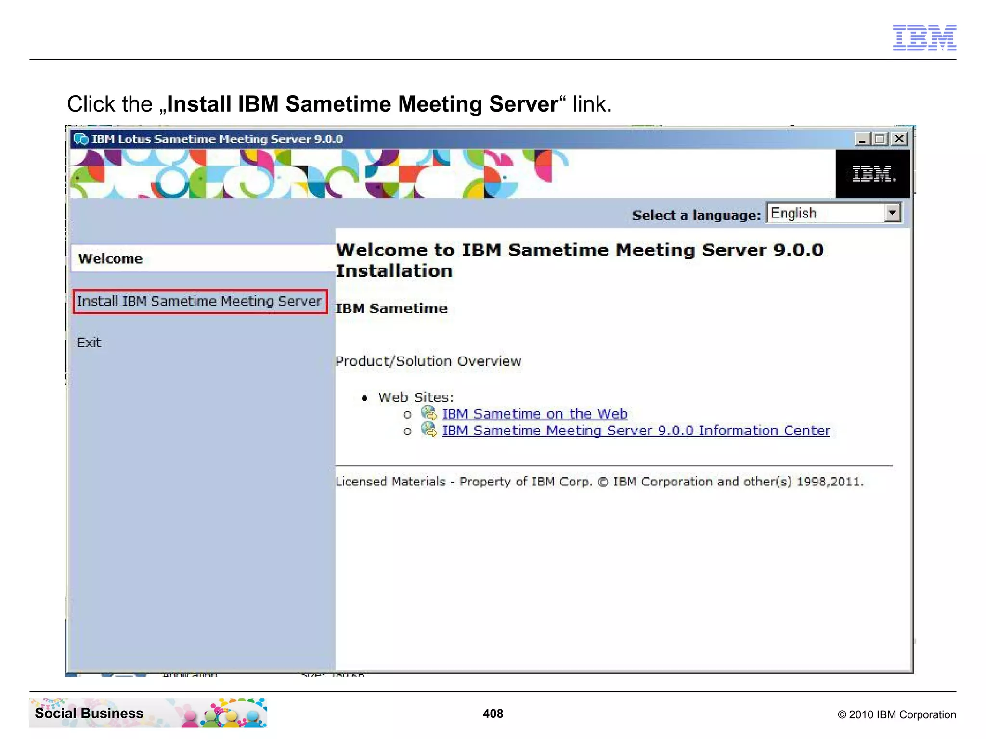Click the Sametime app icon in the title bar
986x739 pixels.
pos(81,139)
